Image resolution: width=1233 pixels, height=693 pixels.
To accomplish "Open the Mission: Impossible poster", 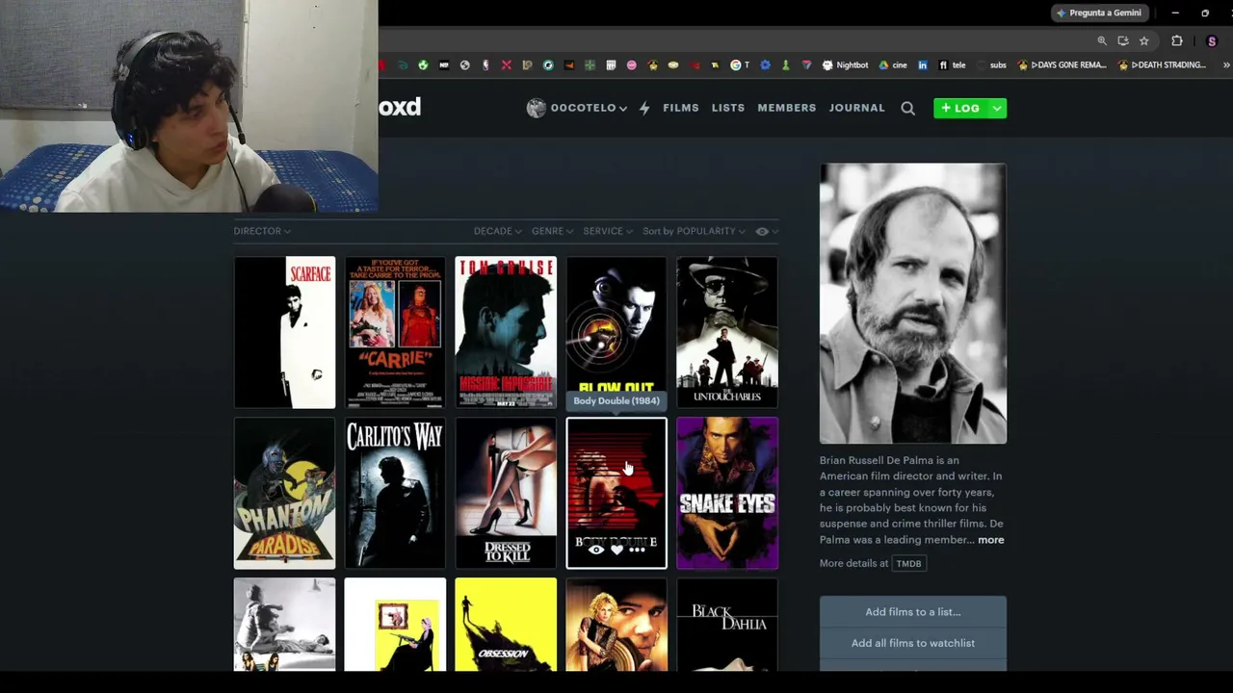I will coord(506,332).
